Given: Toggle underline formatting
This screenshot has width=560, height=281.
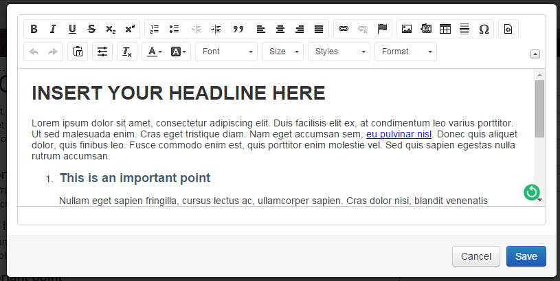Looking at the screenshot, I should click(72, 29).
